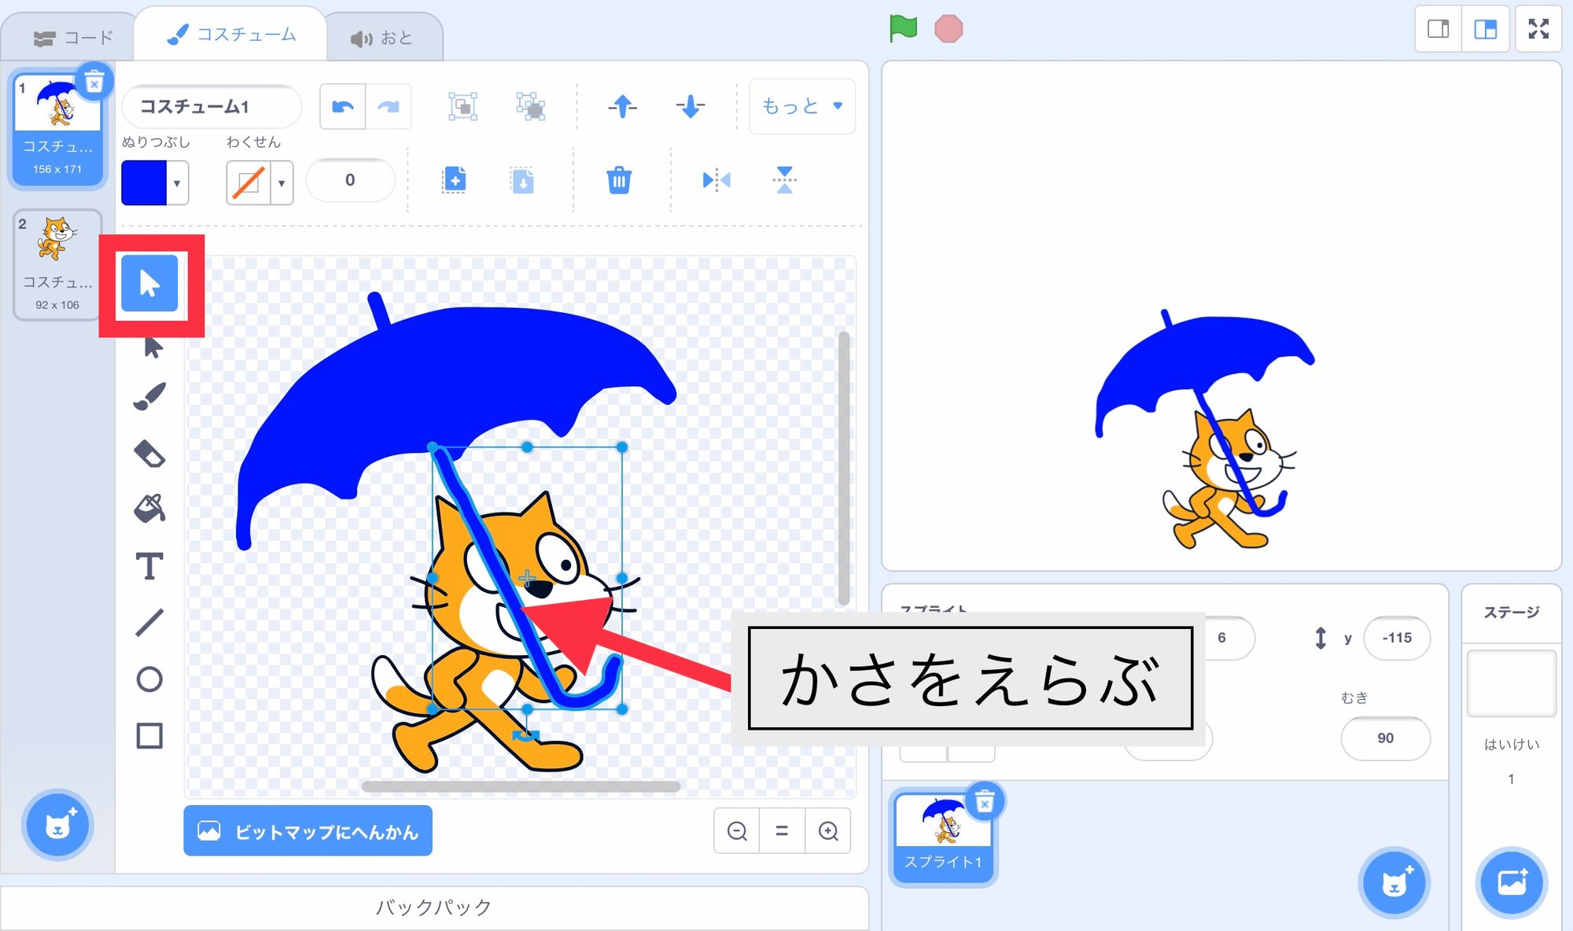Select the Eraser tool
Viewport: 1573px width, 931px height.
pyautogui.click(x=149, y=454)
